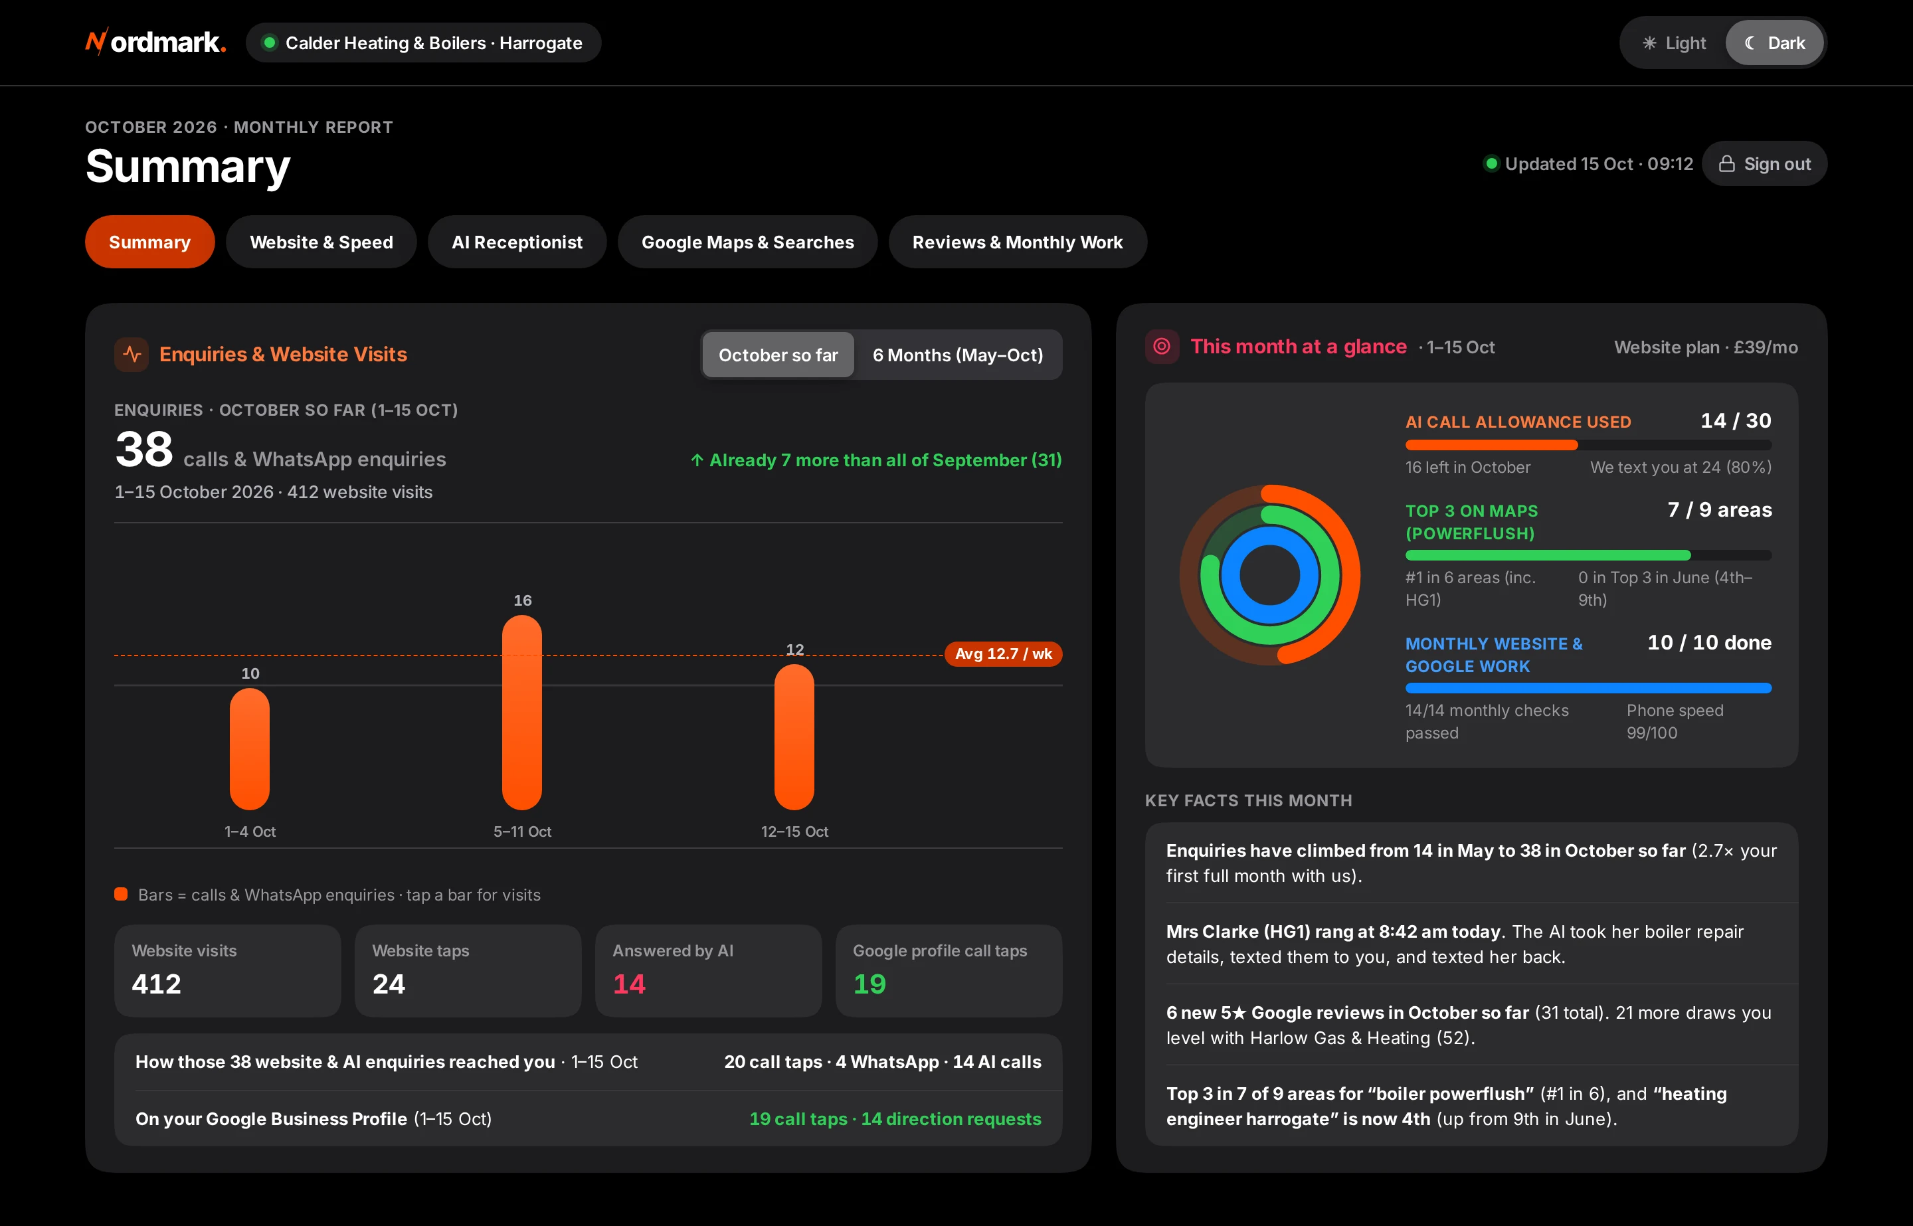
Task: Click the pulse icon beside Enquiries & Website Visits
Action: pyautogui.click(x=132, y=354)
